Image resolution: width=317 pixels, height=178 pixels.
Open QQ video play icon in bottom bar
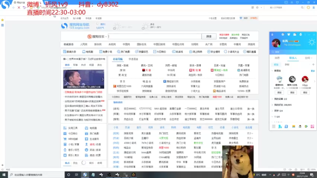click(x=306, y=126)
